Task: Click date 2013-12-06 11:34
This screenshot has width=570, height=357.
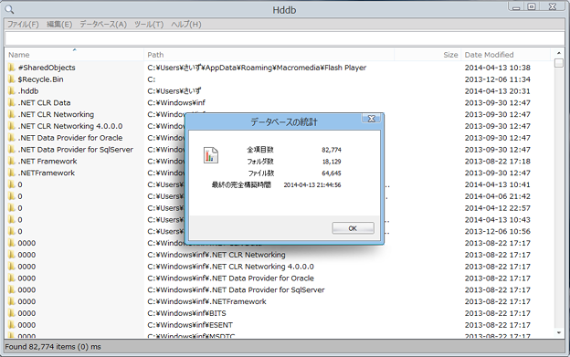Action: (497, 79)
